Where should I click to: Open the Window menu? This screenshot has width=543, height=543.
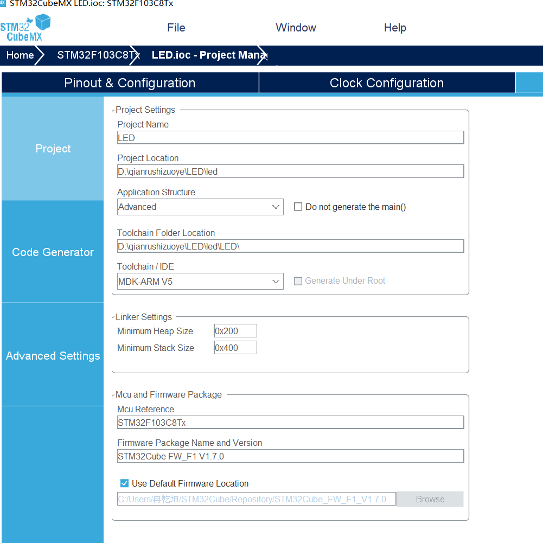pos(296,28)
